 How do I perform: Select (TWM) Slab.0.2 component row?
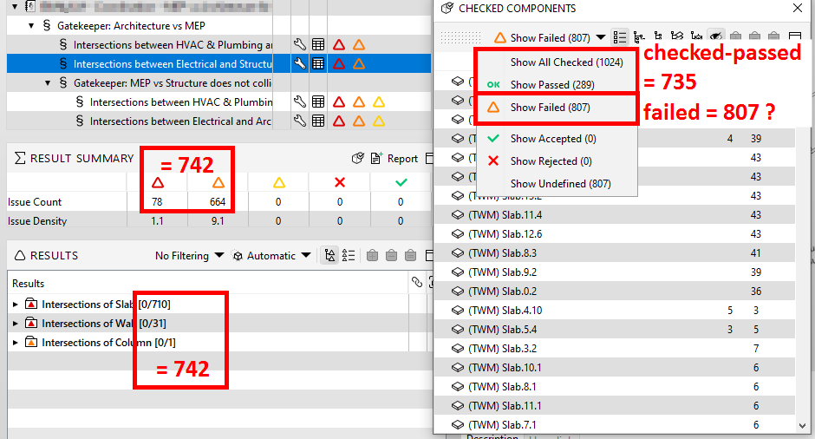click(615, 292)
